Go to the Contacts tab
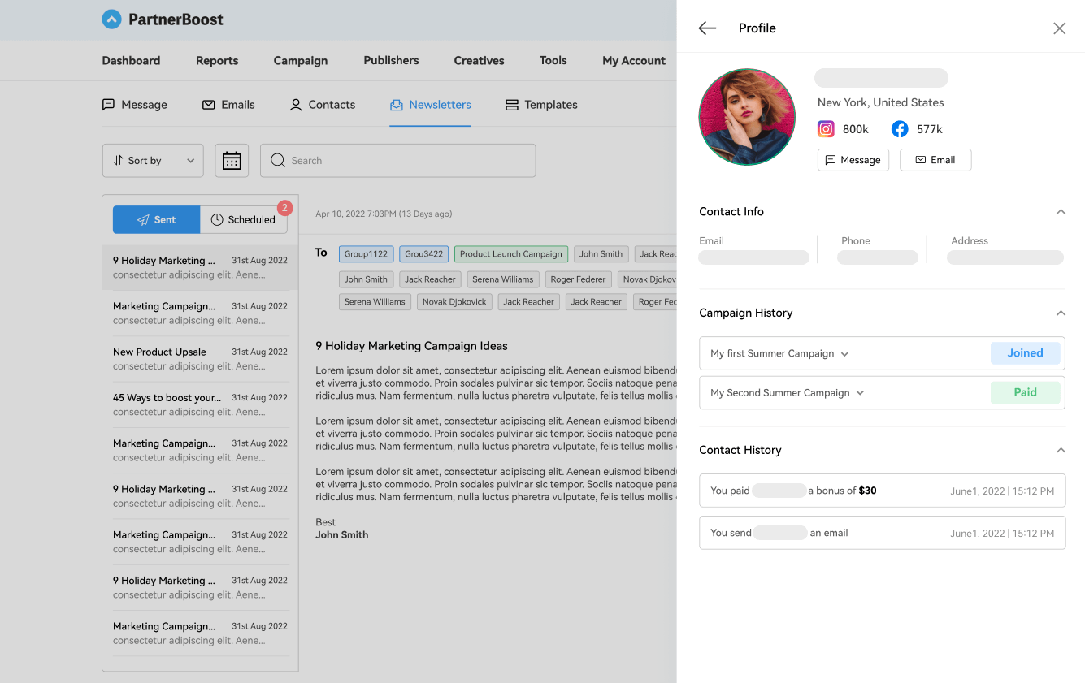1085x683 pixels. (322, 105)
